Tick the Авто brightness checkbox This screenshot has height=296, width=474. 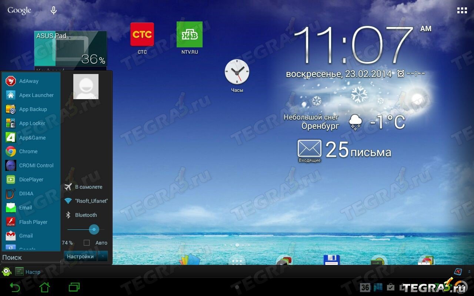coord(87,243)
